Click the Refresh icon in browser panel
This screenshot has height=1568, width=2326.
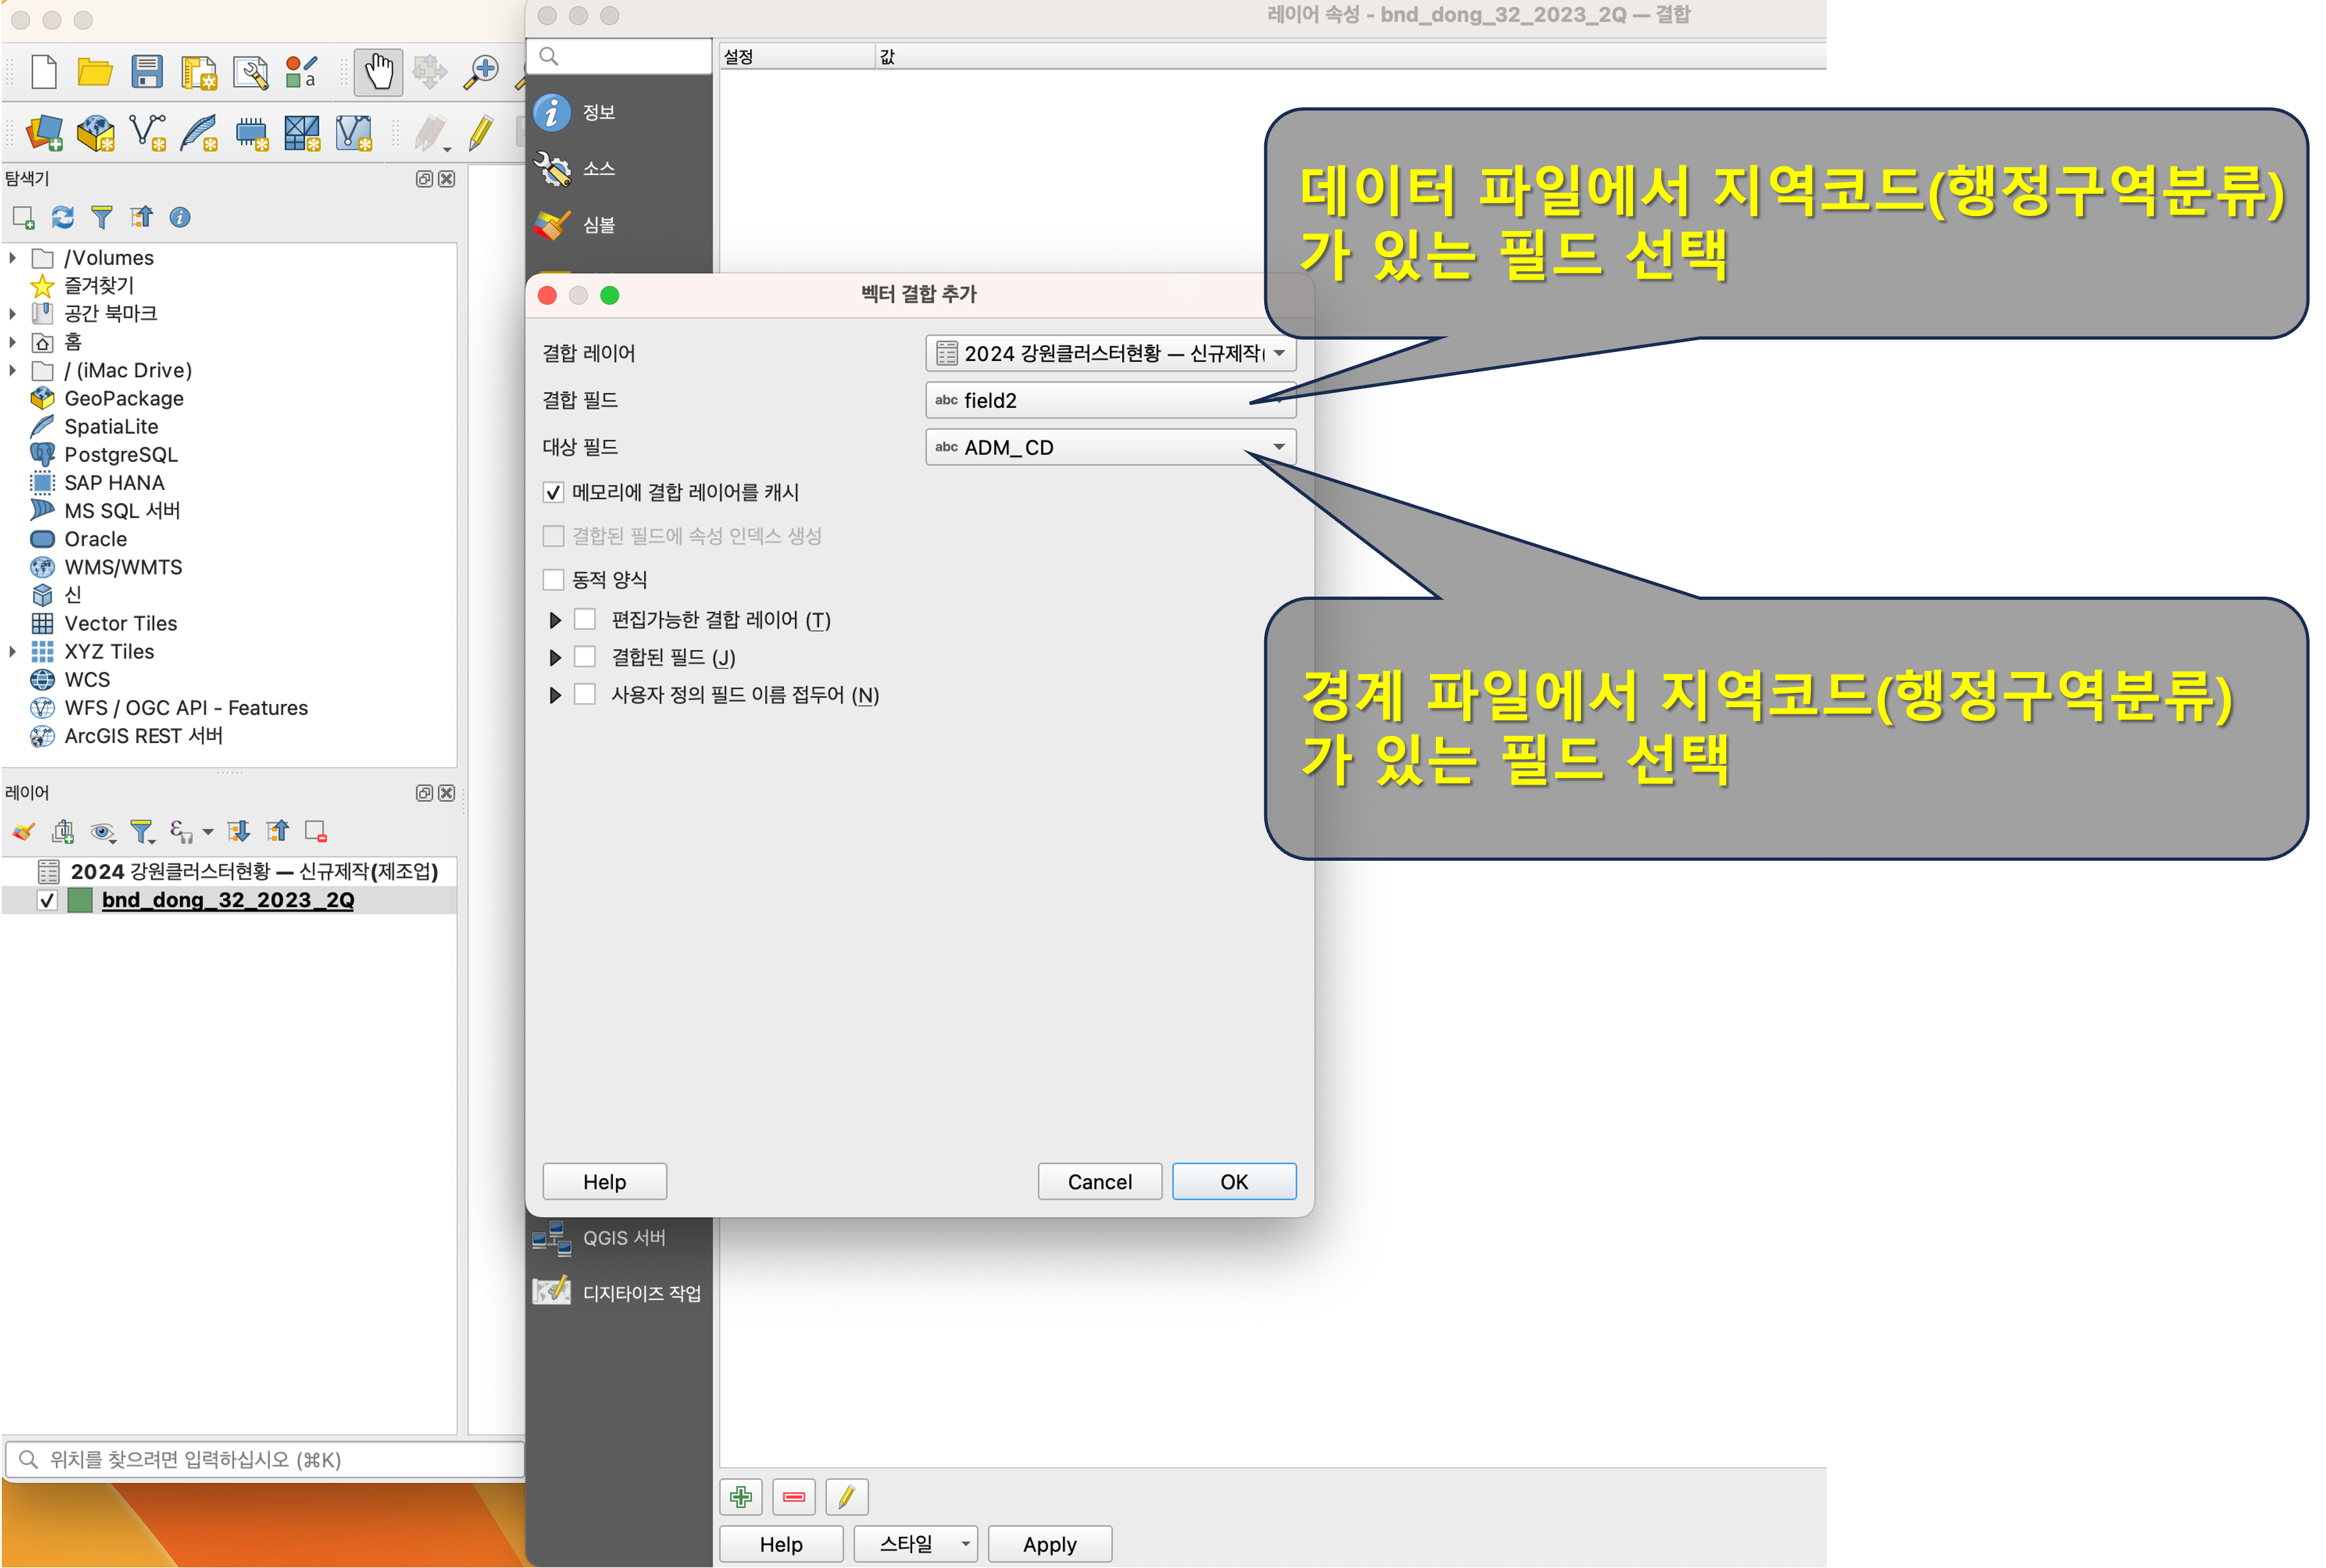63,217
